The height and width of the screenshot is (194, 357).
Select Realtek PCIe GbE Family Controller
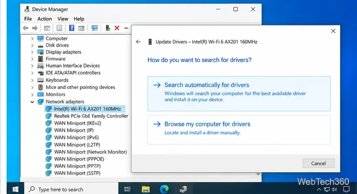click(91, 116)
